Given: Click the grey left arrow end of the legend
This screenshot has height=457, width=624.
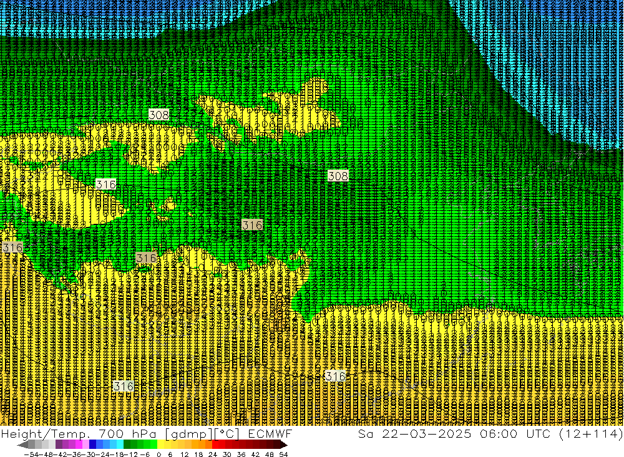Looking at the screenshot, I should [x=22, y=445].
